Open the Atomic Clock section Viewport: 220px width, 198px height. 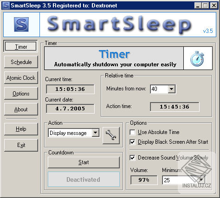coord(21,78)
